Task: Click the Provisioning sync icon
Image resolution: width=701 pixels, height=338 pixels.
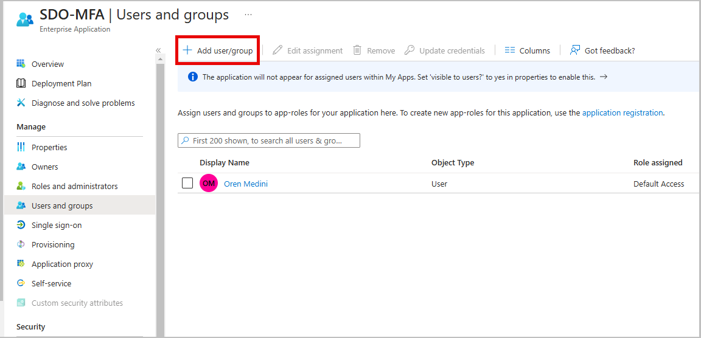Action: click(21, 244)
